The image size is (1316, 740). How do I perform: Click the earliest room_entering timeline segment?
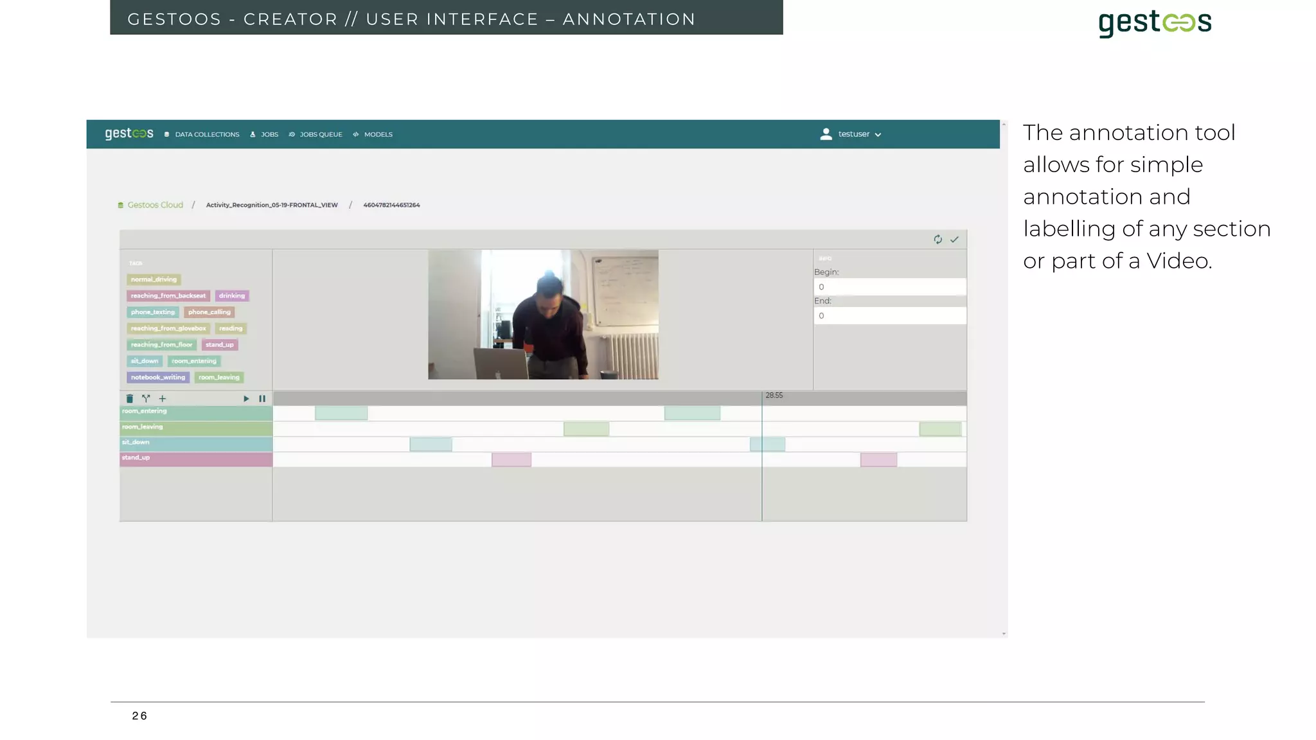click(341, 413)
